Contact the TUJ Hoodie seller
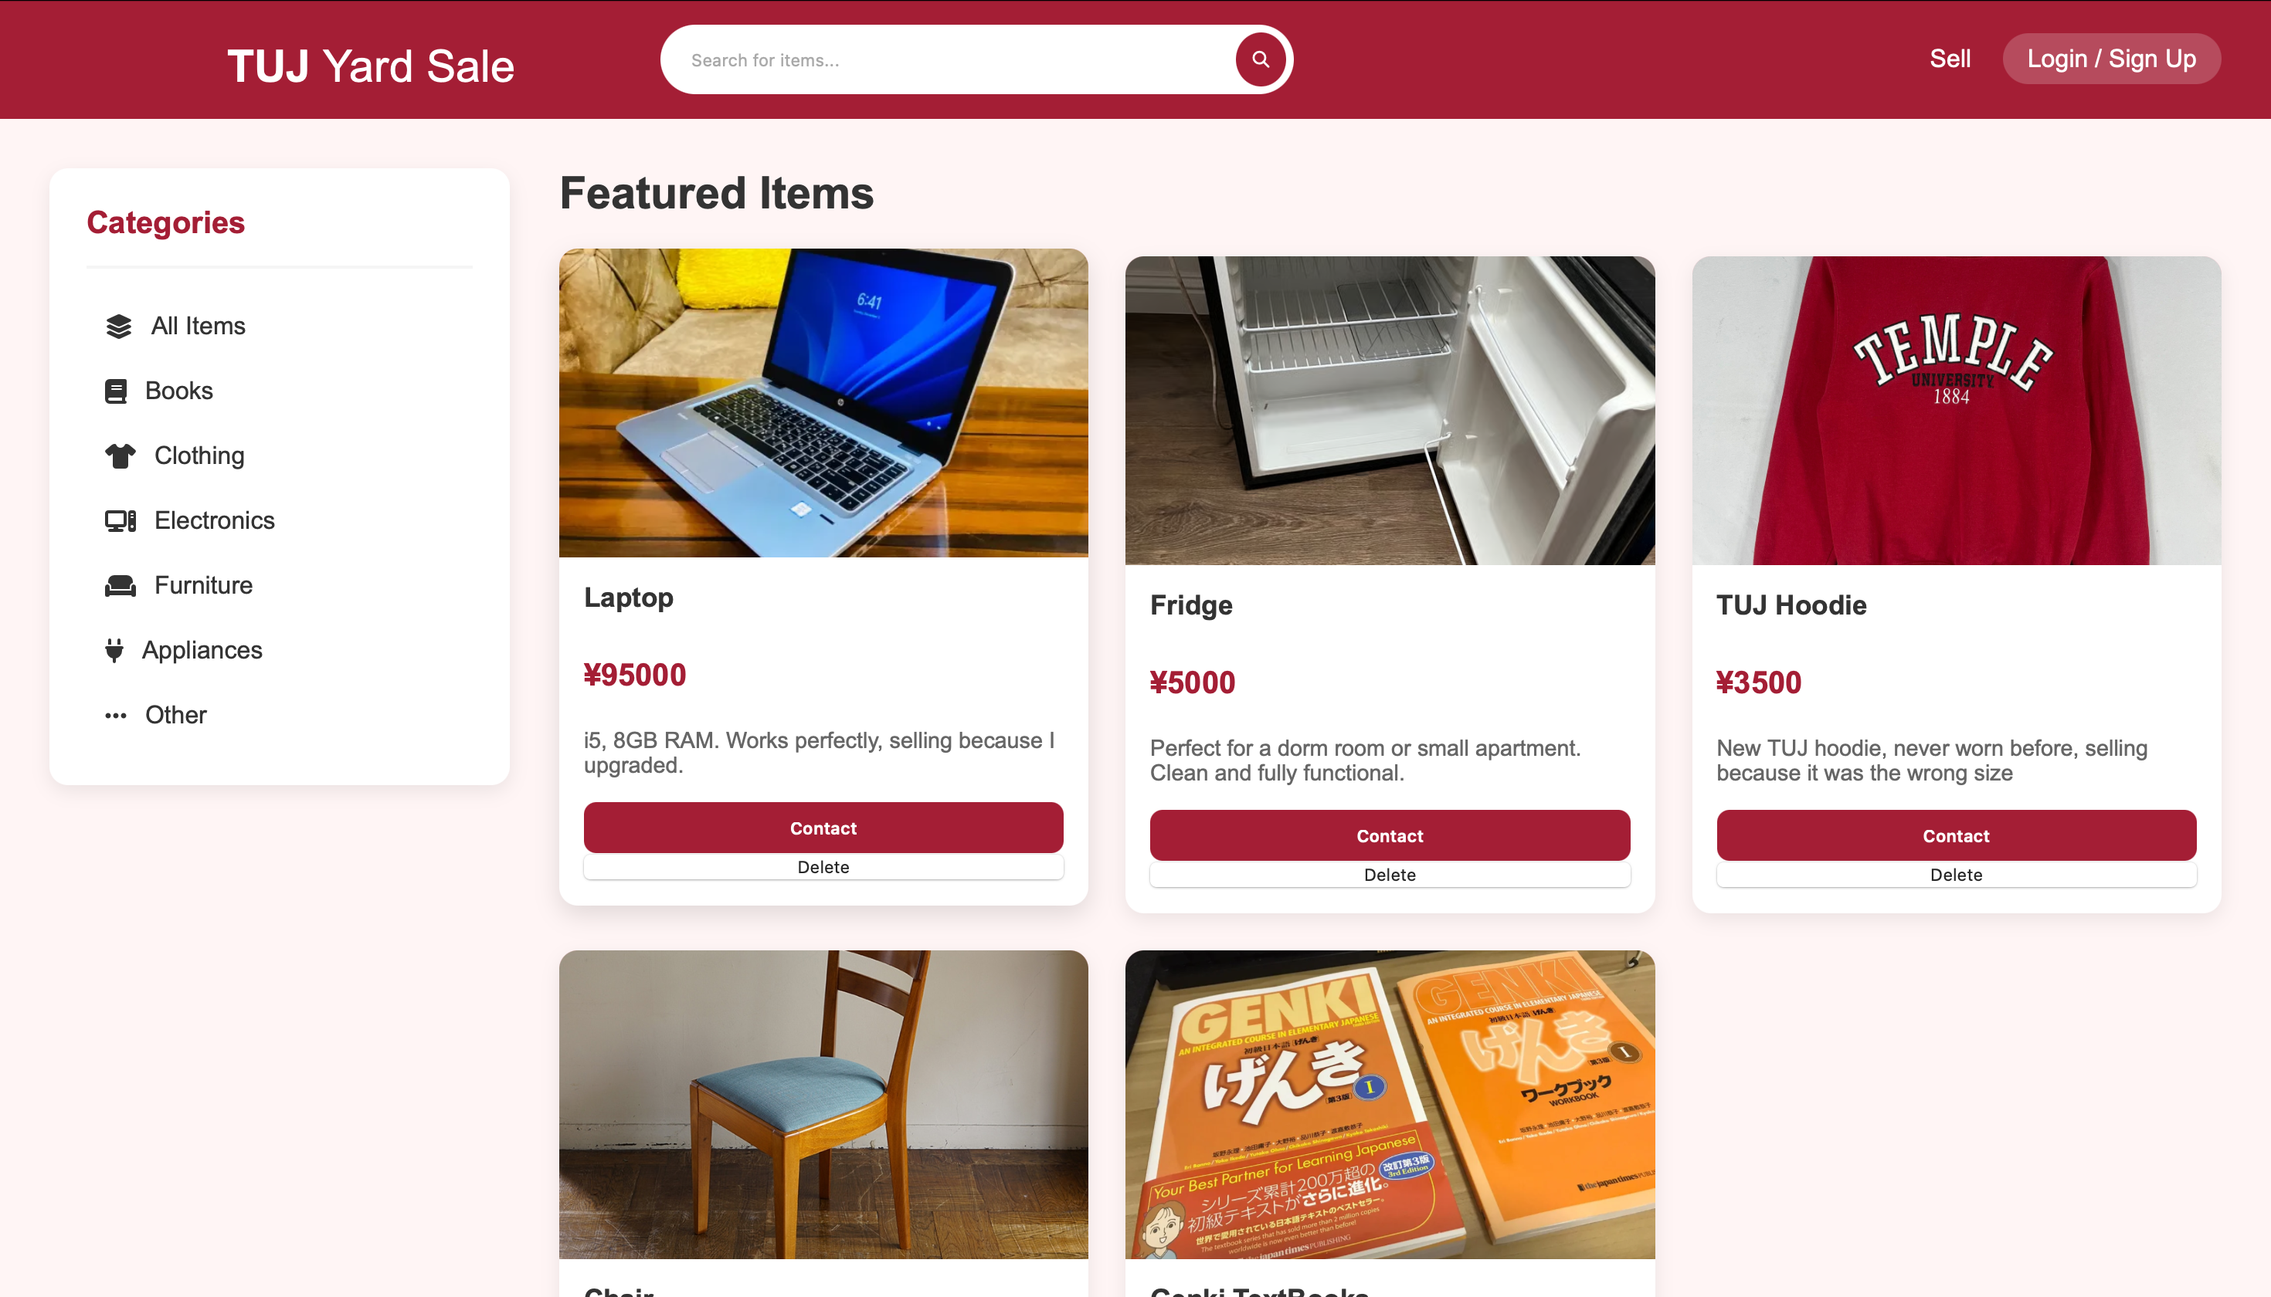Screen dimensions: 2271x1297 tap(1956, 835)
